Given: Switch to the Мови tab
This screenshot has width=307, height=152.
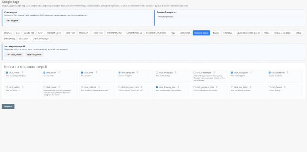Looking at the screenshot, I should [x=267, y=33].
